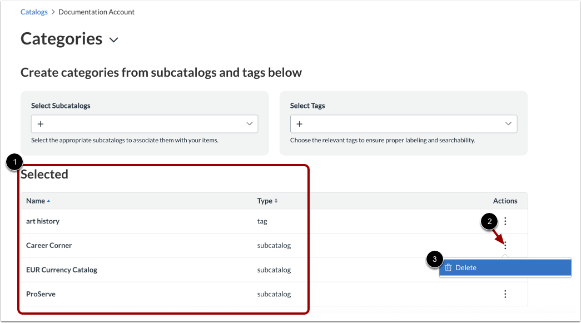This screenshot has width=581, height=323.
Task: Open the Select Subcatalogs dropdown arrow
Action: point(249,123)
